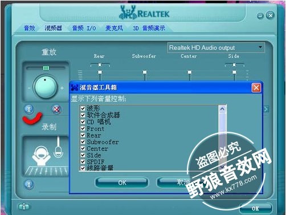Uncheck the Rear checkbox
The image size is (286, 215).
83,135
